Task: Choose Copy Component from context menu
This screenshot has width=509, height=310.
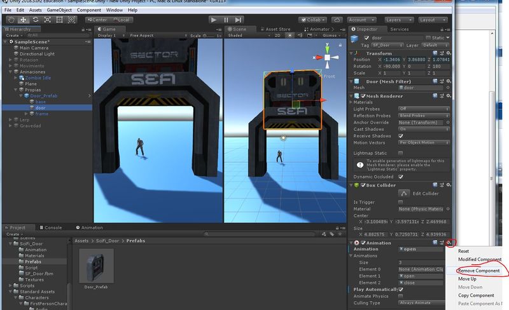Action: coord(476,295)
